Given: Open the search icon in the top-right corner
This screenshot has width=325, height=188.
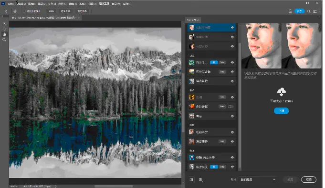Looking at the screenshot, I should point(309,11).
